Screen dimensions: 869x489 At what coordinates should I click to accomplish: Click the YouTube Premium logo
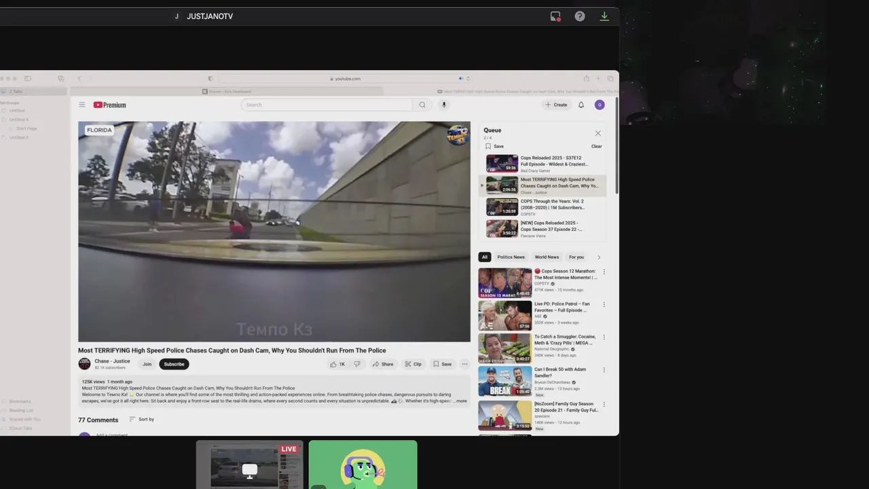tap(109, 105)
